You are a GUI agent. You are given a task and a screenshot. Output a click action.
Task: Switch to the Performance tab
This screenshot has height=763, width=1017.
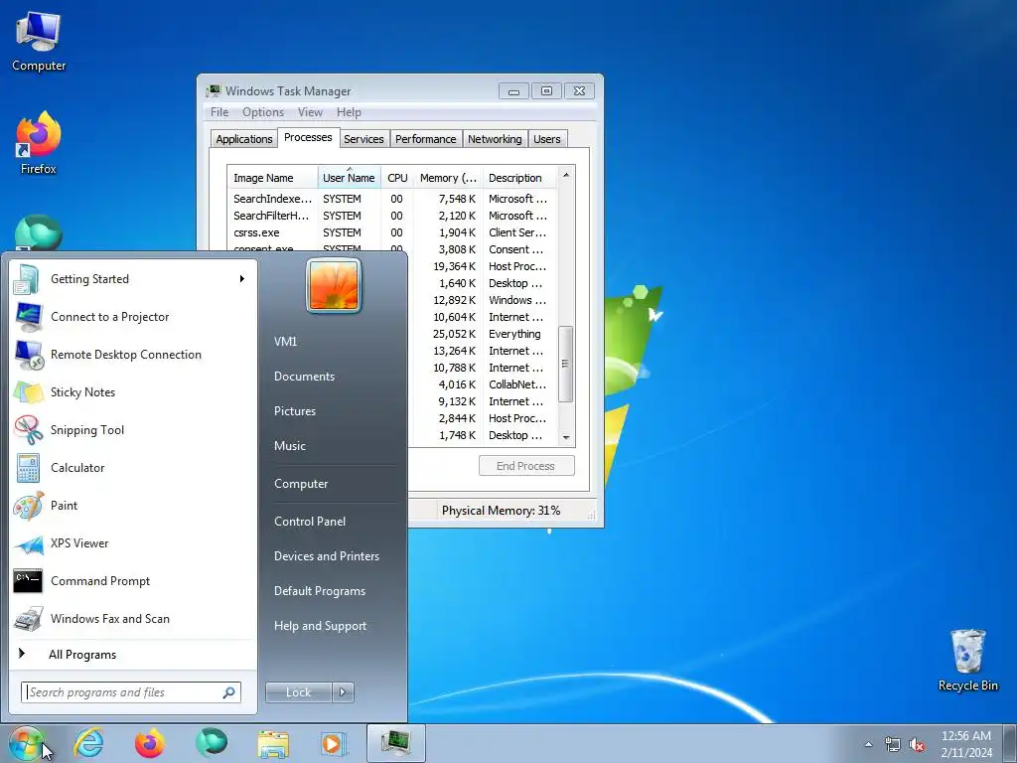[x=425, y=139]
